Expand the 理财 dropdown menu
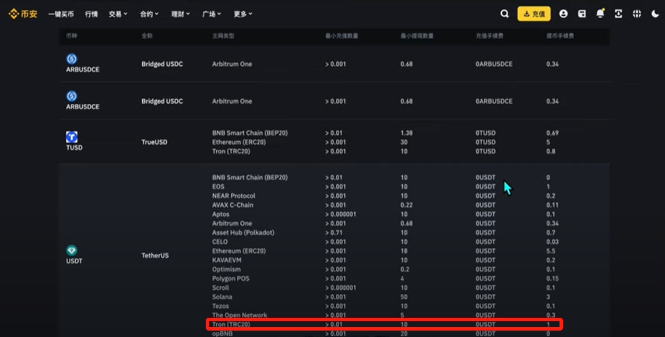The image size is (665, 337). point(180,14)
